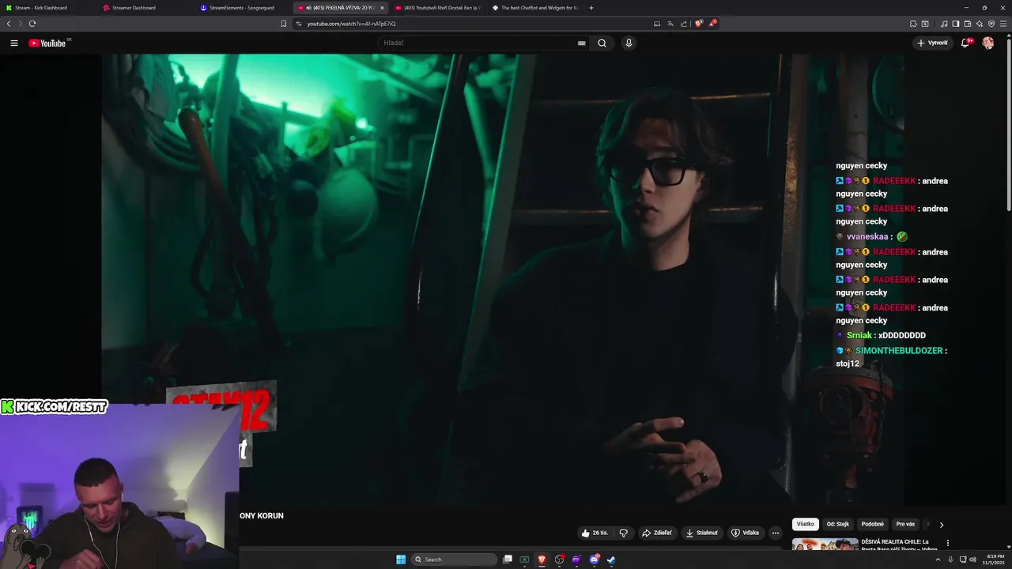Open options menu for DĚSIVÁ REALITA CHILE video
This screenshot has width=1012, height=569.
pos(948,543)
